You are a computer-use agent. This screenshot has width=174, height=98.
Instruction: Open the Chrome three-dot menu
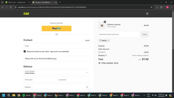(x=172, y=7)
